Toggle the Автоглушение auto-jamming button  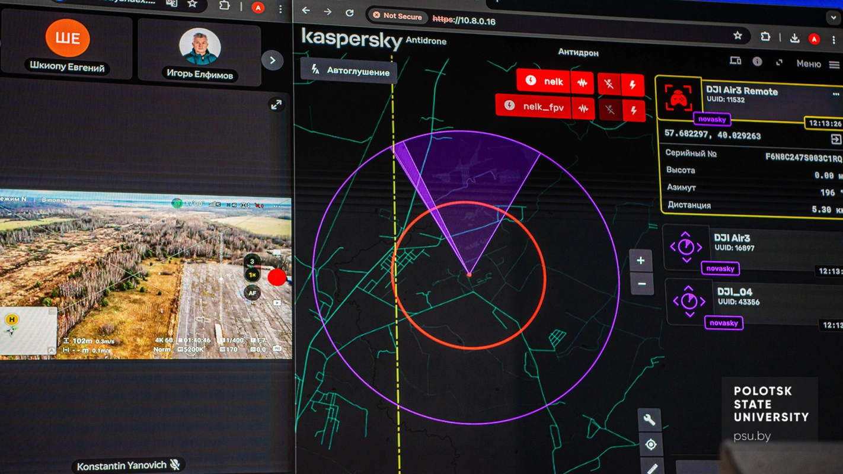pos(349,71)
